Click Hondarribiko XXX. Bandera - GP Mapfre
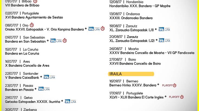 click(140, 6)
